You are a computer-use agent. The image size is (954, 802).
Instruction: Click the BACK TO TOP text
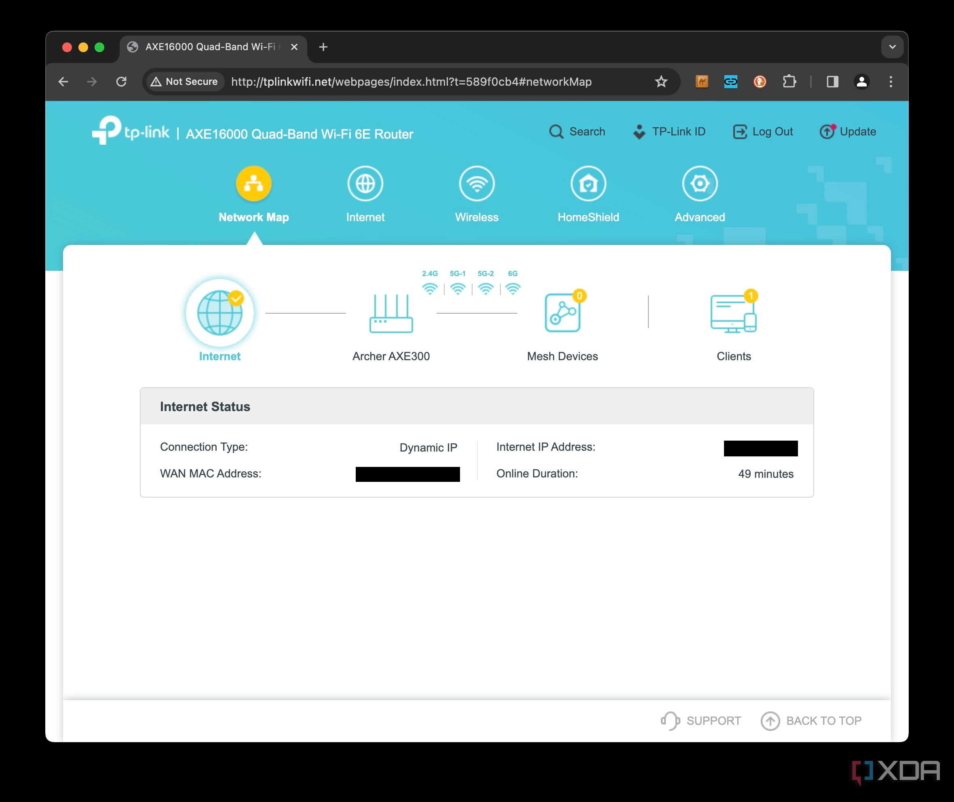click(823, 721)
